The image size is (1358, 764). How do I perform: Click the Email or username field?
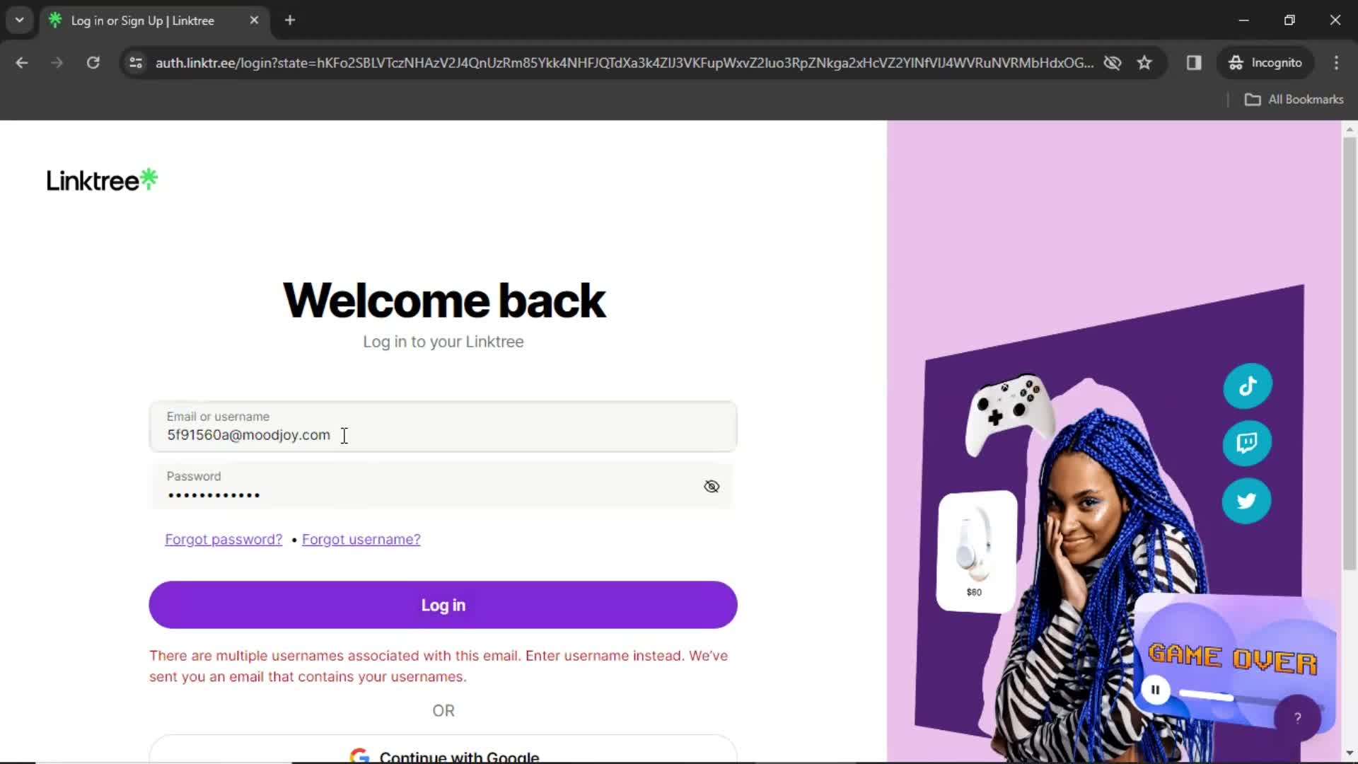coord(443,427)
